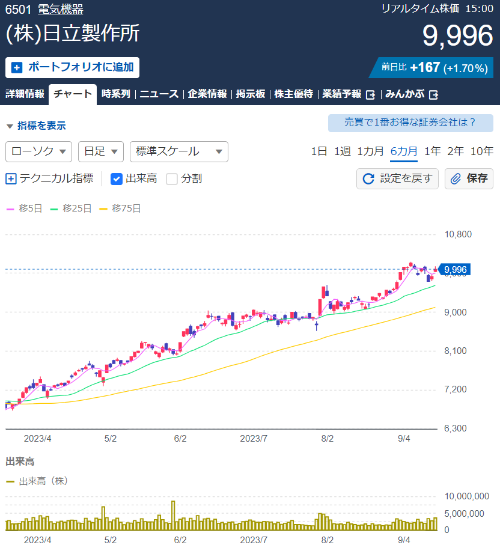Screen dimensions: 500x548
Task: Click the 移75日 yellow legend swatch
Action: pos(103,209)
